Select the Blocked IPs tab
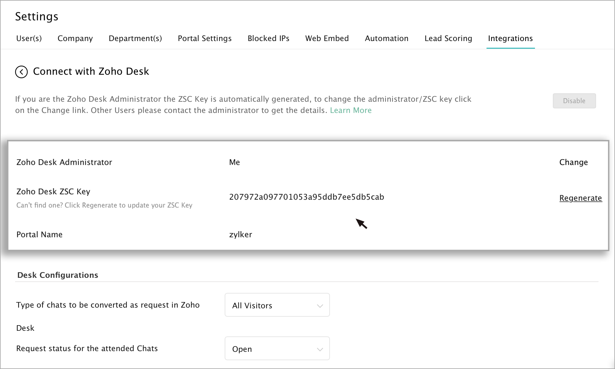The width and height of the screenshot is (615, 369). coord(269,39)
